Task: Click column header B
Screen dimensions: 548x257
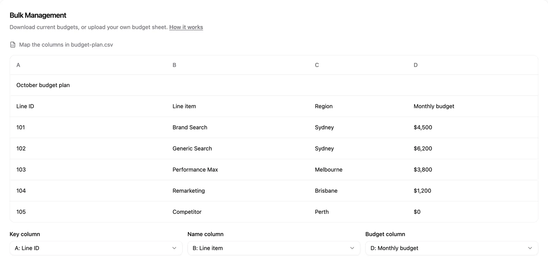Action: pyautogui.click(x=237, y=65)
